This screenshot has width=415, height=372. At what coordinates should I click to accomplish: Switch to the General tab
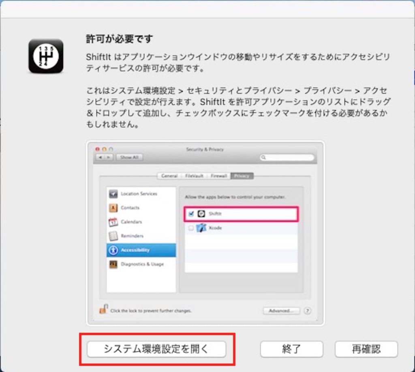(x=169, y=176)
